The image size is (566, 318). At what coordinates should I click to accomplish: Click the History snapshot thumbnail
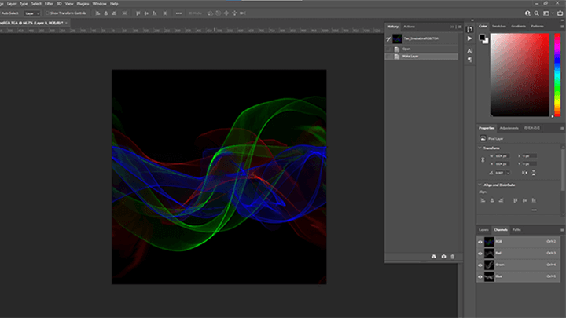point(398,38)
